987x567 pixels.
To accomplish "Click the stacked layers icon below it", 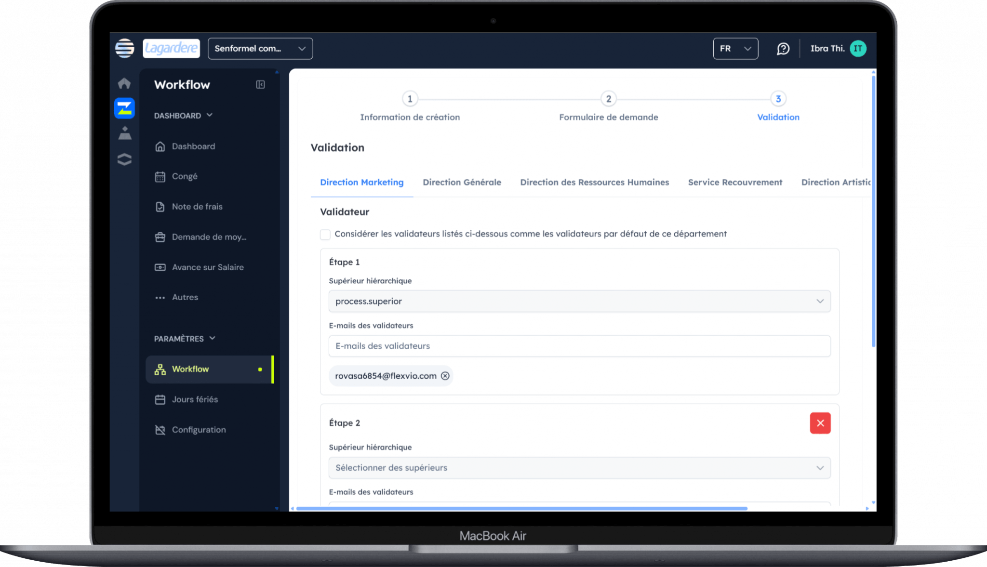I will 124,159.
